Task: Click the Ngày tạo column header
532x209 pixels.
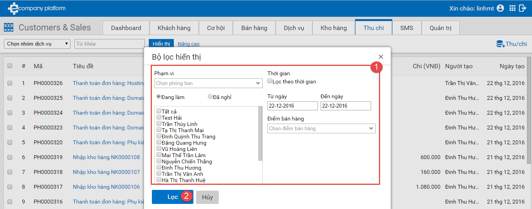Action: click(512, 66)
